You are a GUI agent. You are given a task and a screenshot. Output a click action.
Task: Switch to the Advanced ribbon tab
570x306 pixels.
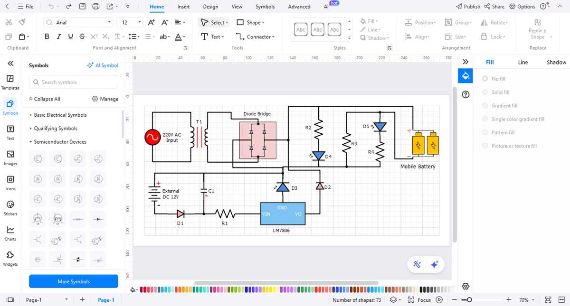pyautogui.click(x=299, y=7)
